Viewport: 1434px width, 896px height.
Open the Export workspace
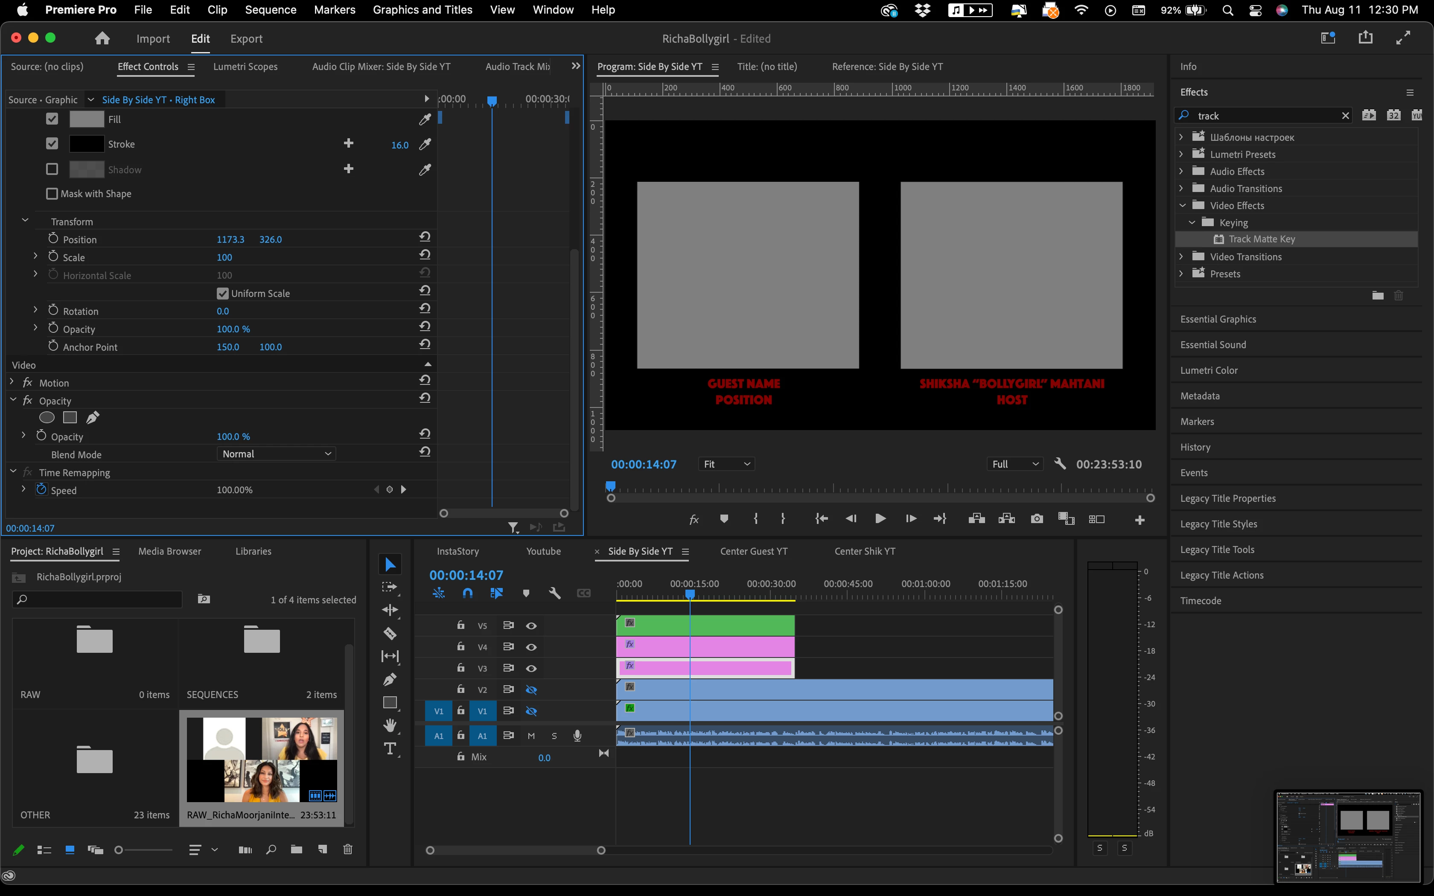[246, 38]
